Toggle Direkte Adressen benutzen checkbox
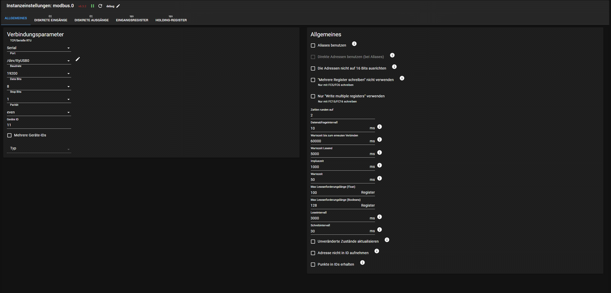611x293 pixels. (x=313, y=57)
